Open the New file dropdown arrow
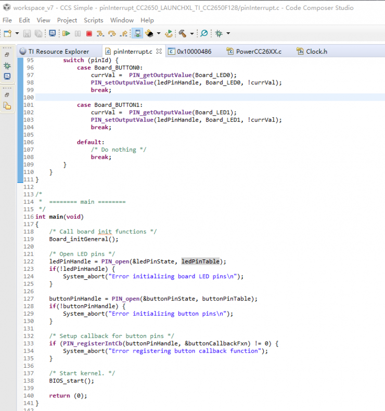This screenshot has width=385, height=411. (x=17, y=33)
